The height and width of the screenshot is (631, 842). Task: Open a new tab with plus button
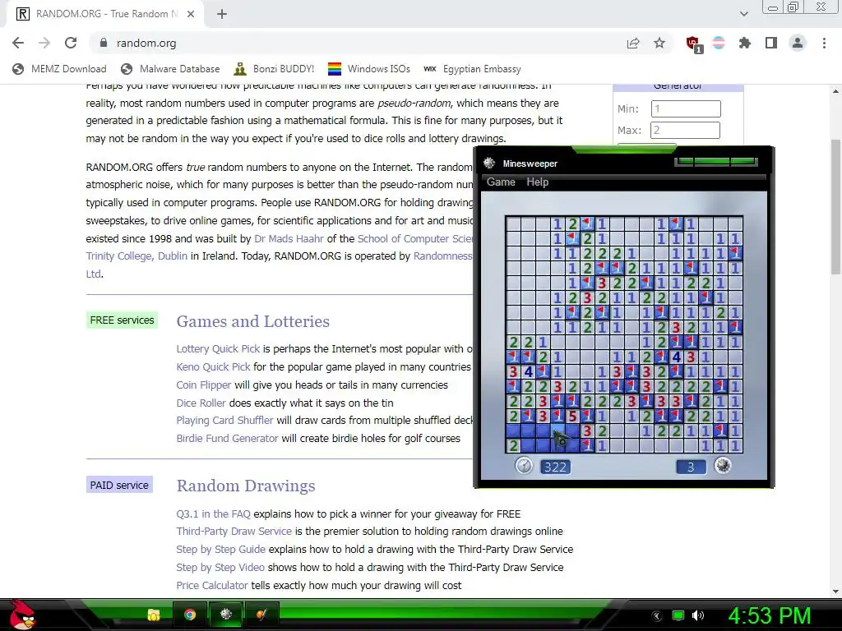click(222, 14)
